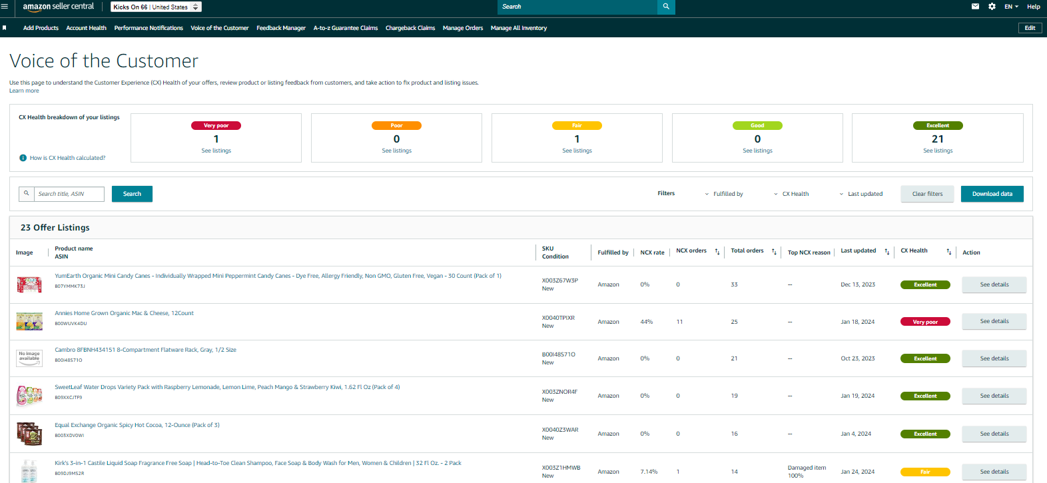Click the magnifier button in top search bar
Viewport: 1047px width, 483px height.
[x=666, y=7]
